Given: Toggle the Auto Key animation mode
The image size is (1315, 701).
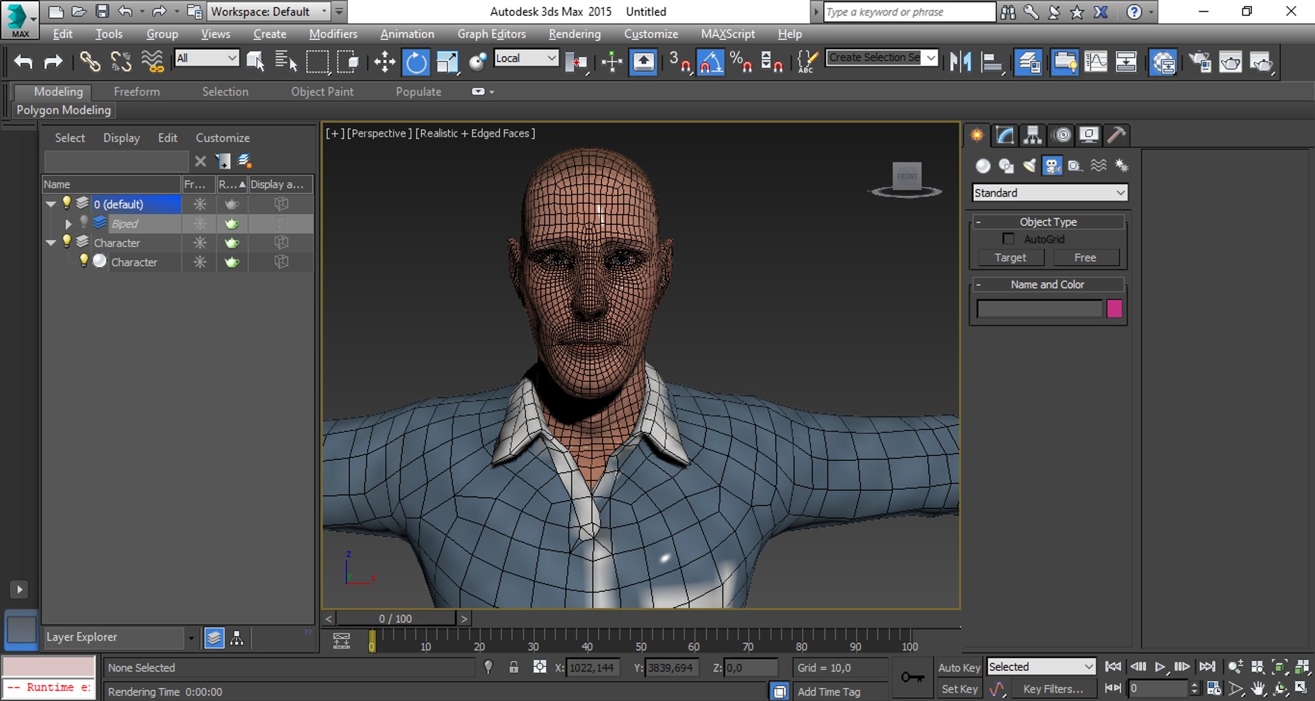Looking at the screenshot, I should coord(959,667).
